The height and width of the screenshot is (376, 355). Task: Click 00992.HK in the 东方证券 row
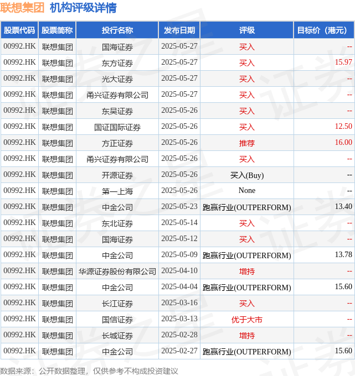click(19, 62)
